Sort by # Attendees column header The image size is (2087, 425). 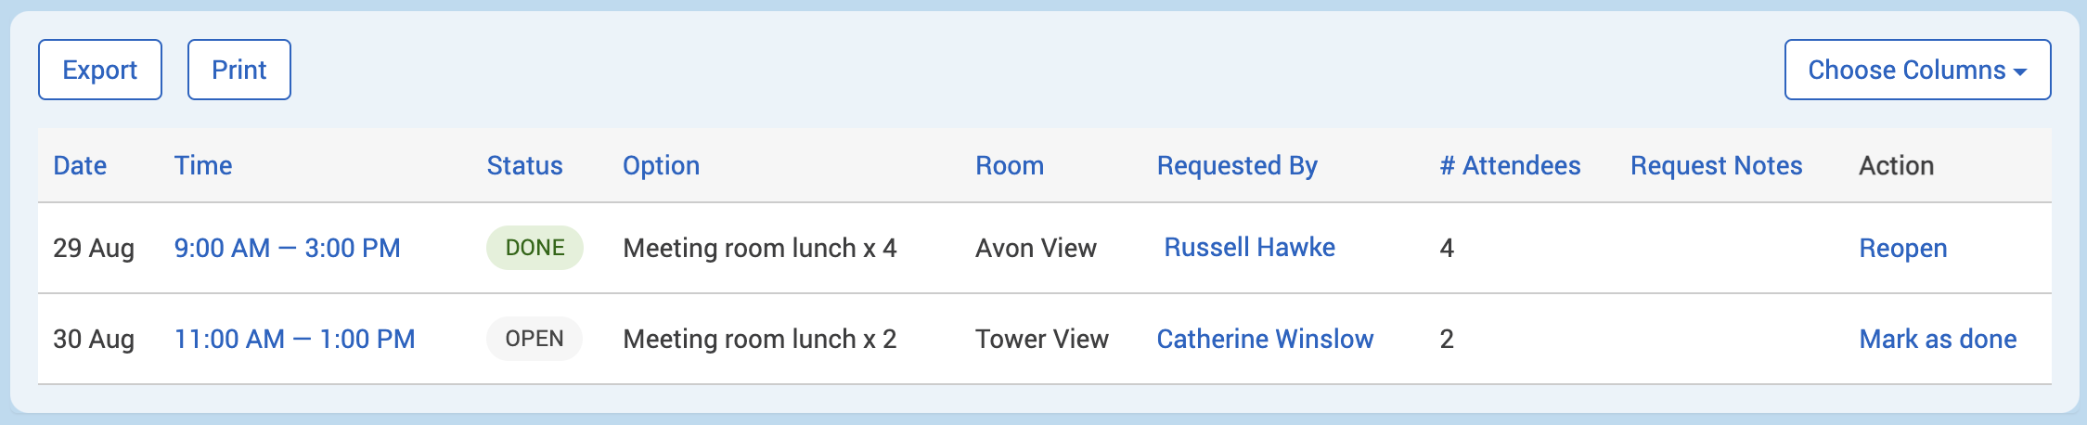point(1510,165)
